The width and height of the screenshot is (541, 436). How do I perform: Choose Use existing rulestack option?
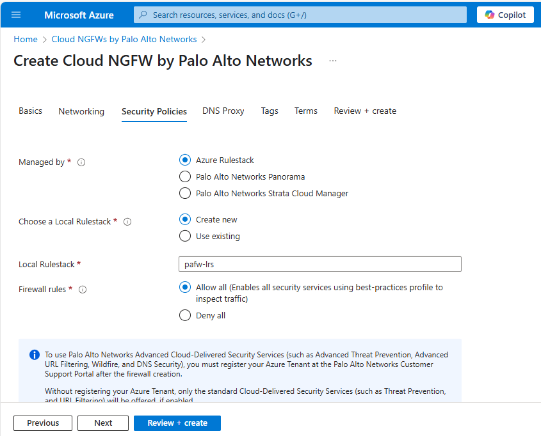[185, 236]
